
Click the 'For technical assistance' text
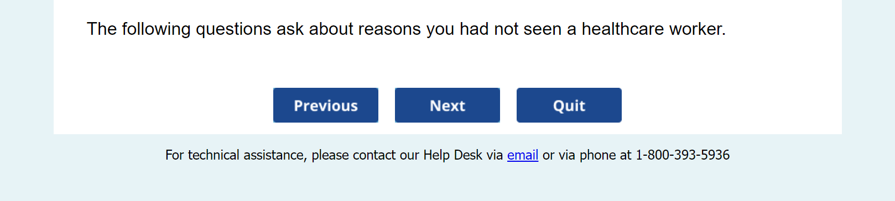236,155
